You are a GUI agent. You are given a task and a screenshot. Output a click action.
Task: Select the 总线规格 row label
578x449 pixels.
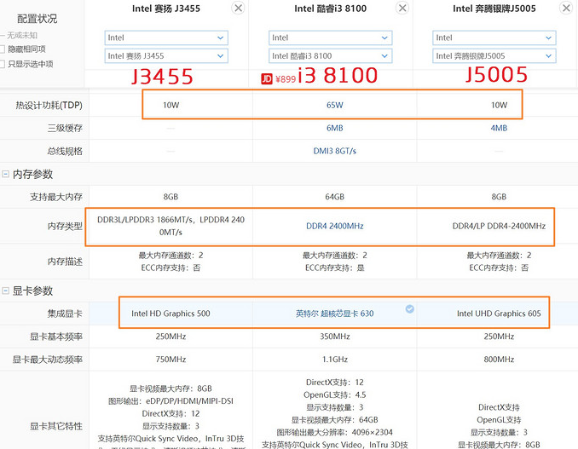click(65, 151)
